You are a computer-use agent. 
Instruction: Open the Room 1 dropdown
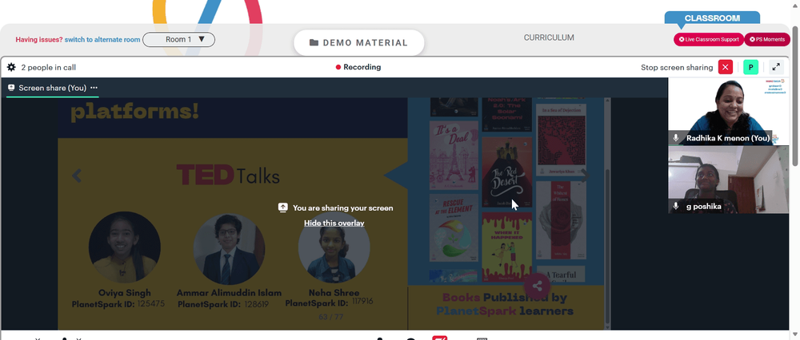coord(178,39)
